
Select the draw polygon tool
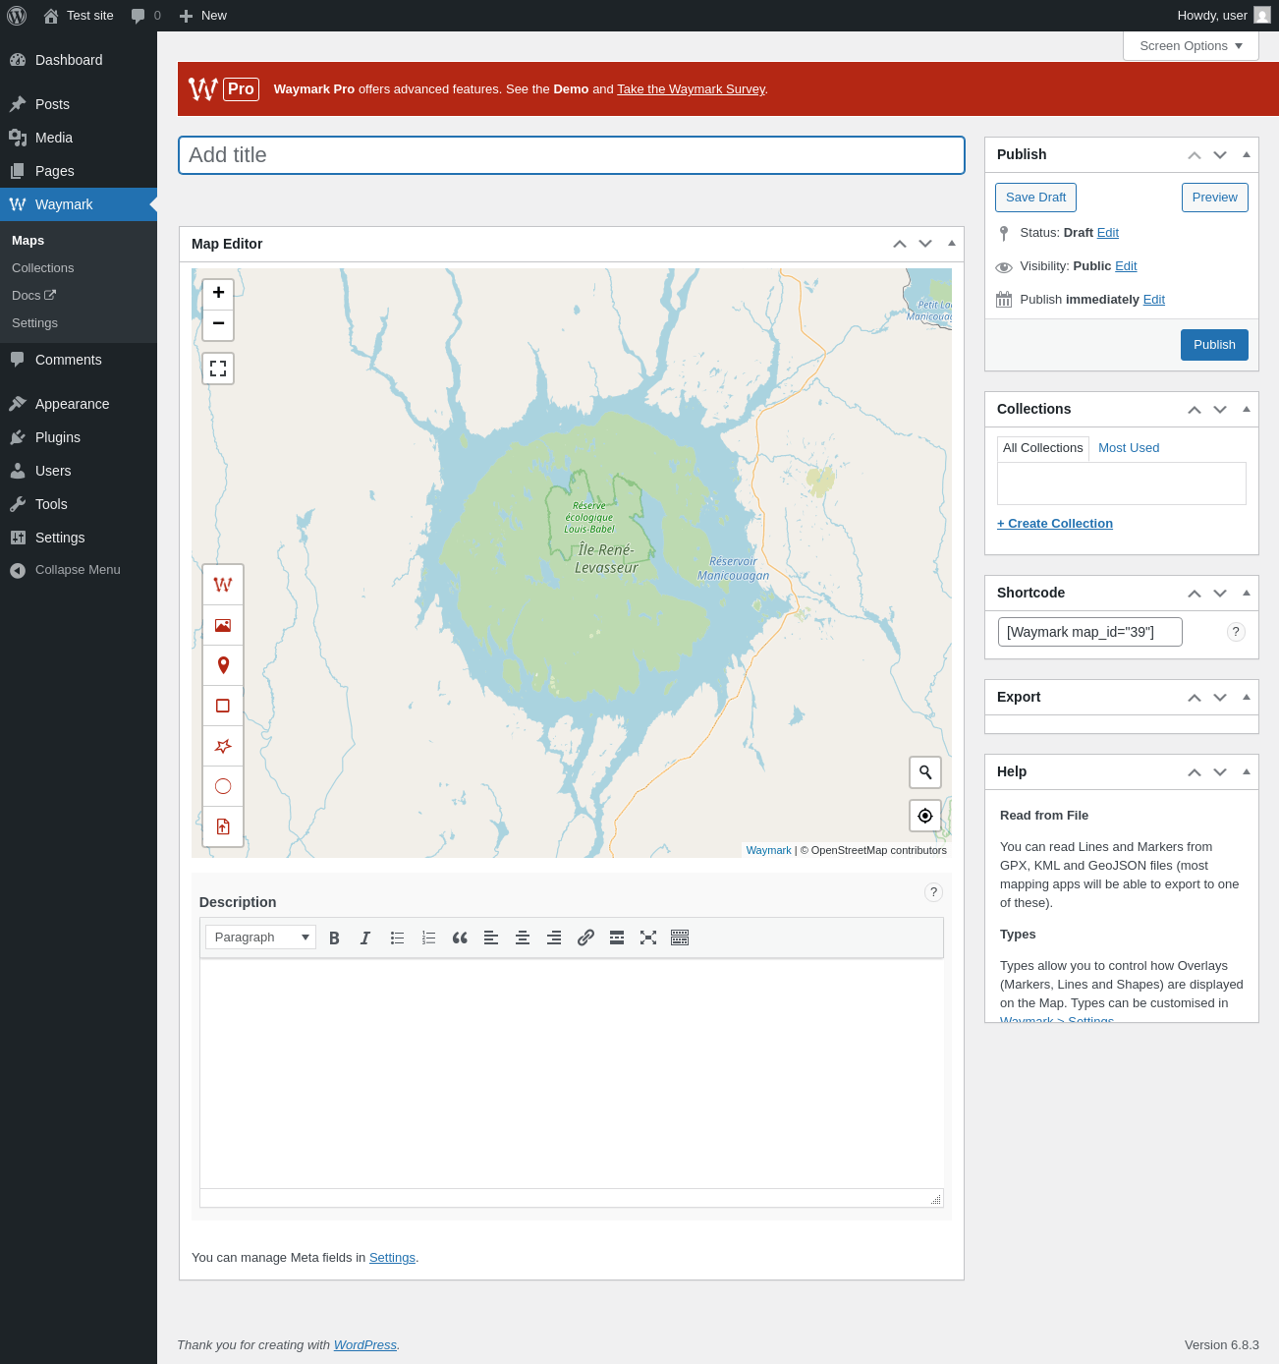[x=223, y=746]
